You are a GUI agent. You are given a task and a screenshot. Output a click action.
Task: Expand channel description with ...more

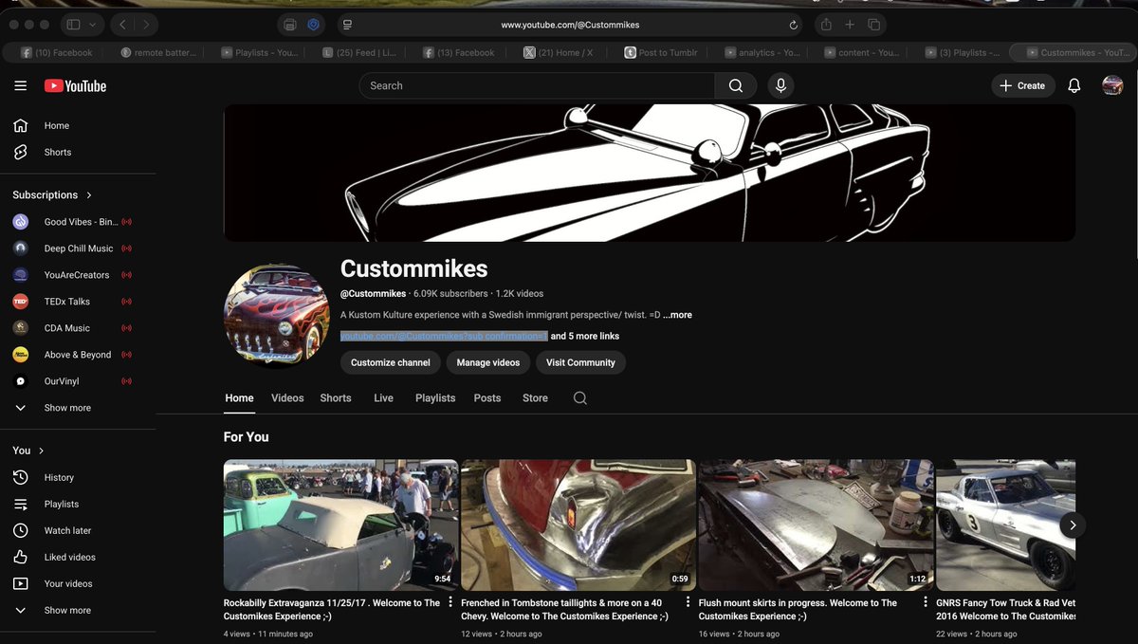[678, 315]
